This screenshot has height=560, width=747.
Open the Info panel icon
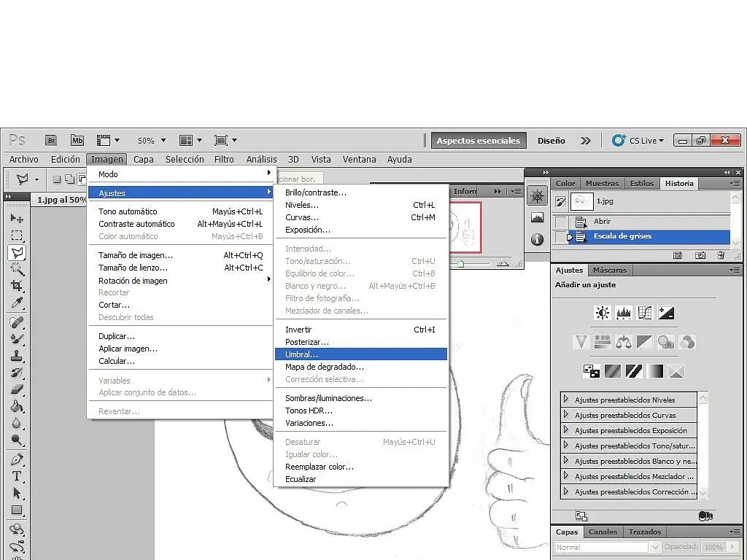click(x=538, y=239)
